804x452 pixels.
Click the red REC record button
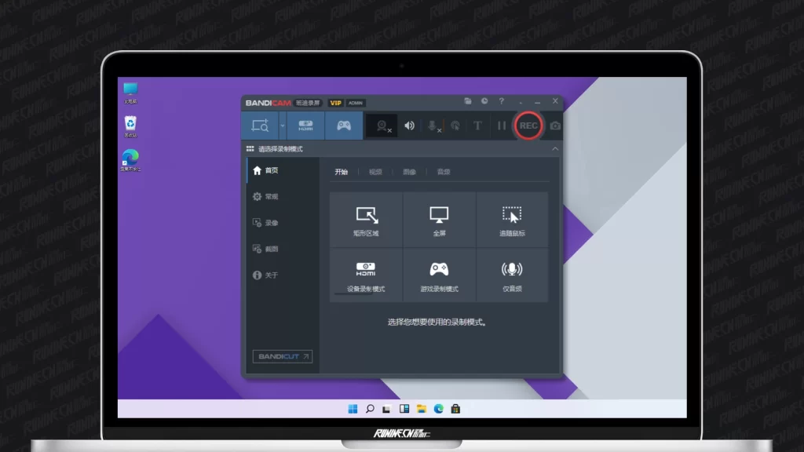pyautogui.click(x=528, y=126)
